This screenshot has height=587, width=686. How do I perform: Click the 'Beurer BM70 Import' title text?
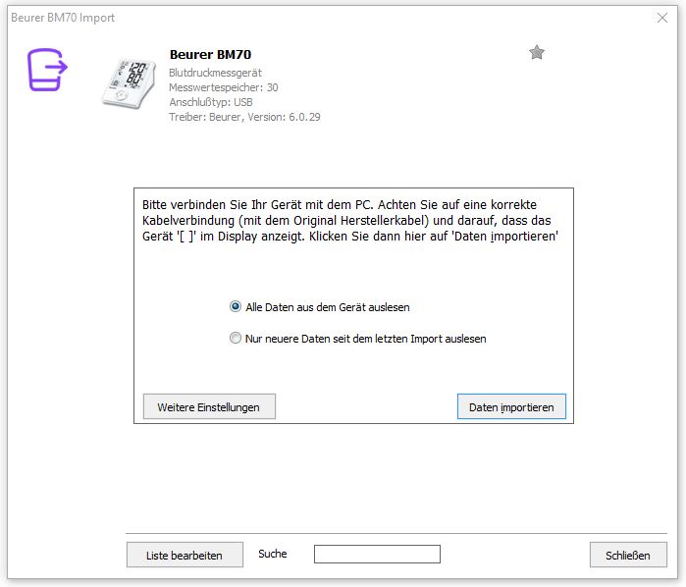[x=63, y=18]
